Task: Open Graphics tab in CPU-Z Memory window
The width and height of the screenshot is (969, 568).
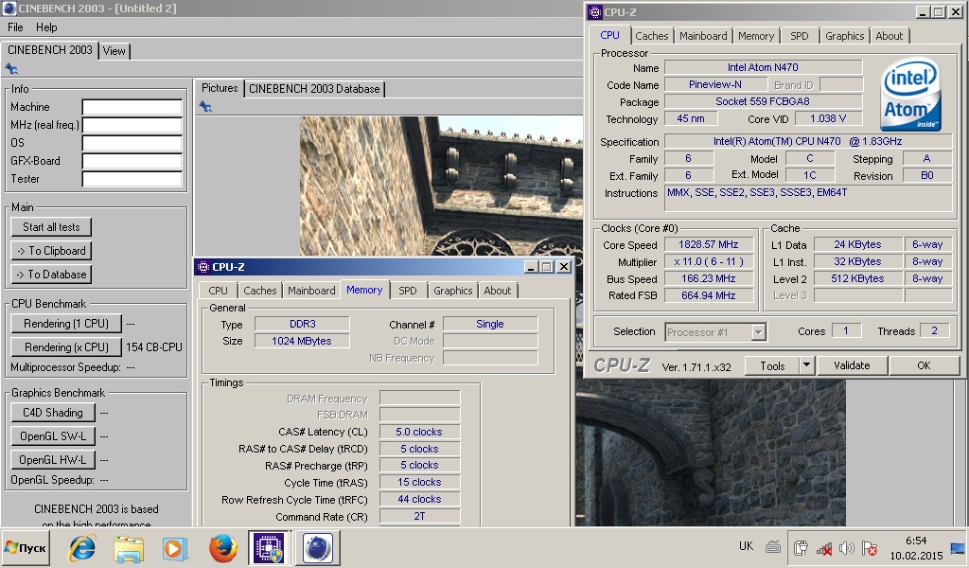Action: [453, 291]
